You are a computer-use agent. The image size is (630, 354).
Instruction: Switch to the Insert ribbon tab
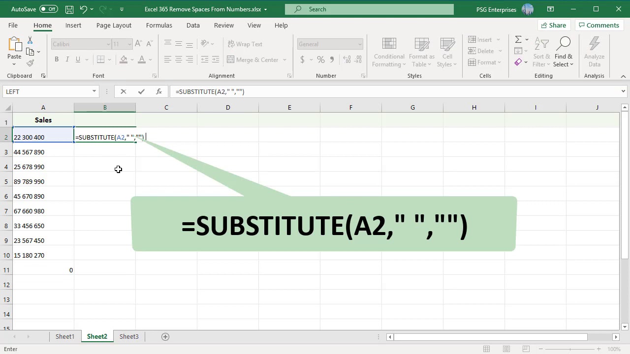[x=73, y=25]
